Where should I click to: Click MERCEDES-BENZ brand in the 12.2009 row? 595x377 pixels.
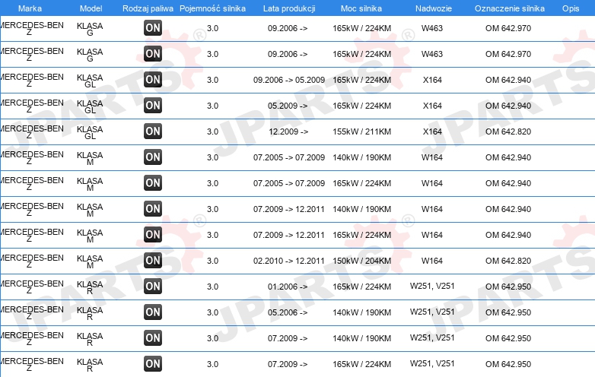(x=32, y=131)
